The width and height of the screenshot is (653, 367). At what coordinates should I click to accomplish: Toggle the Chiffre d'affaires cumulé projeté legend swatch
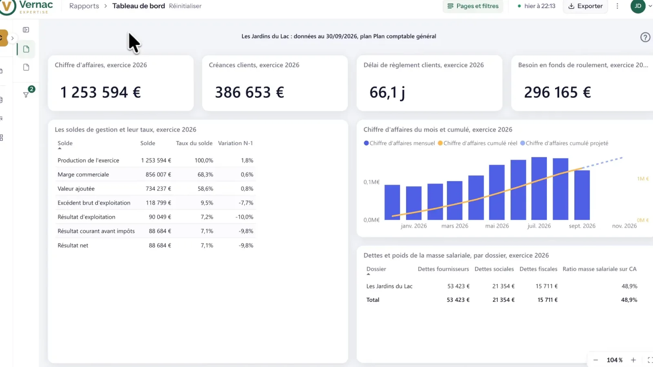point(522,143)
